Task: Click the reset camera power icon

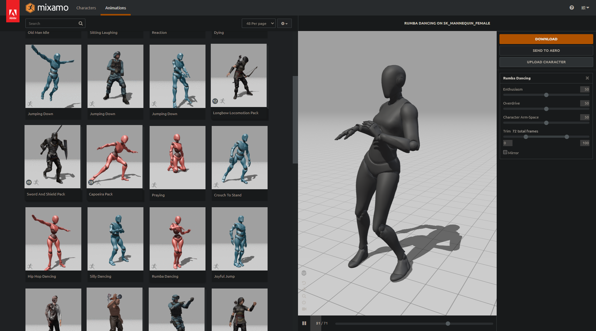Action: 304,302
